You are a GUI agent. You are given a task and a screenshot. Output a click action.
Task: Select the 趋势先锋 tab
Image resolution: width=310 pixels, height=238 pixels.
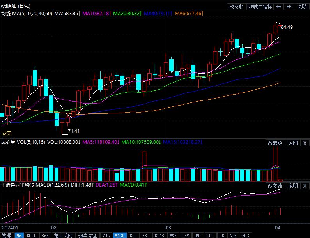tap(87, 235)
